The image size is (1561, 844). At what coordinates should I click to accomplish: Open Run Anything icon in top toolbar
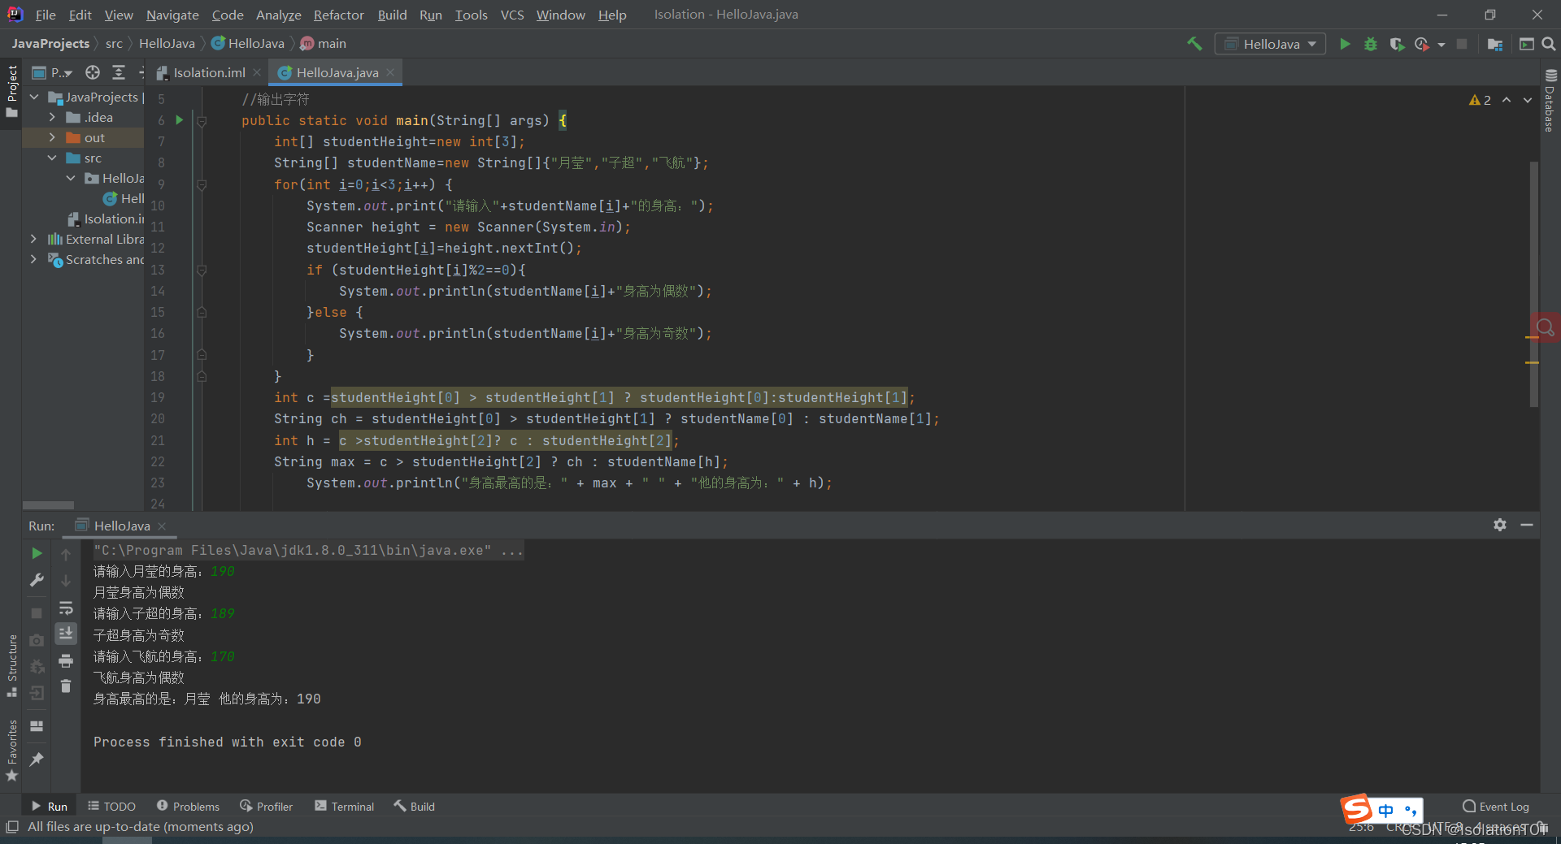tap(1526, 44)
